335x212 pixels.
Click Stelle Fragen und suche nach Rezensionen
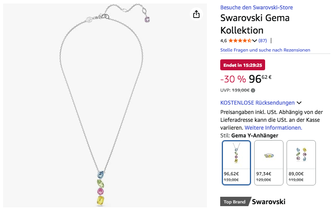(265, 50)
